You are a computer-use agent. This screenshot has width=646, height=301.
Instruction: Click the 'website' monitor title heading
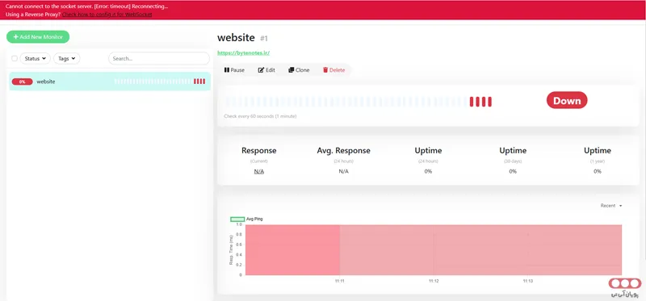click(x=236, y=38)
